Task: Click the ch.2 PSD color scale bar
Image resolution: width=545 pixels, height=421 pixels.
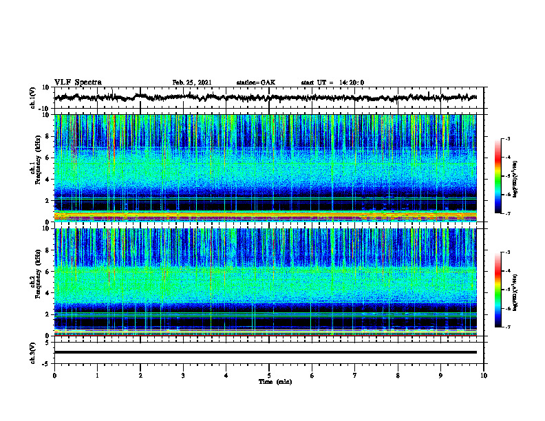Action: point(498,290)
